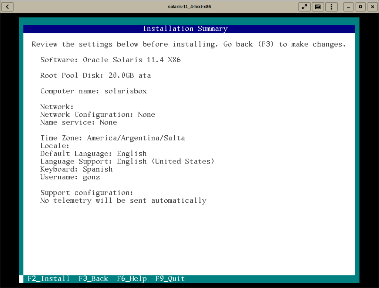
Task: Click 'Network Configuration: None' line
Action: tap(98, 115)
